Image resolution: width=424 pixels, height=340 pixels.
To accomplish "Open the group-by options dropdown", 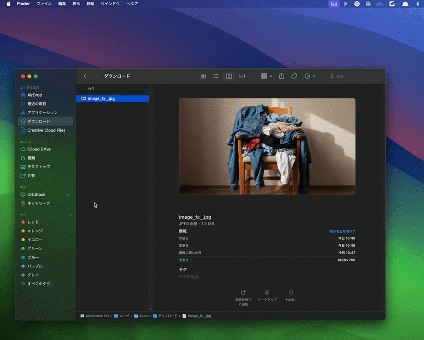I will pos(267,76).
